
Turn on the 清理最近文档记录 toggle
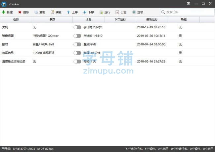77,62
